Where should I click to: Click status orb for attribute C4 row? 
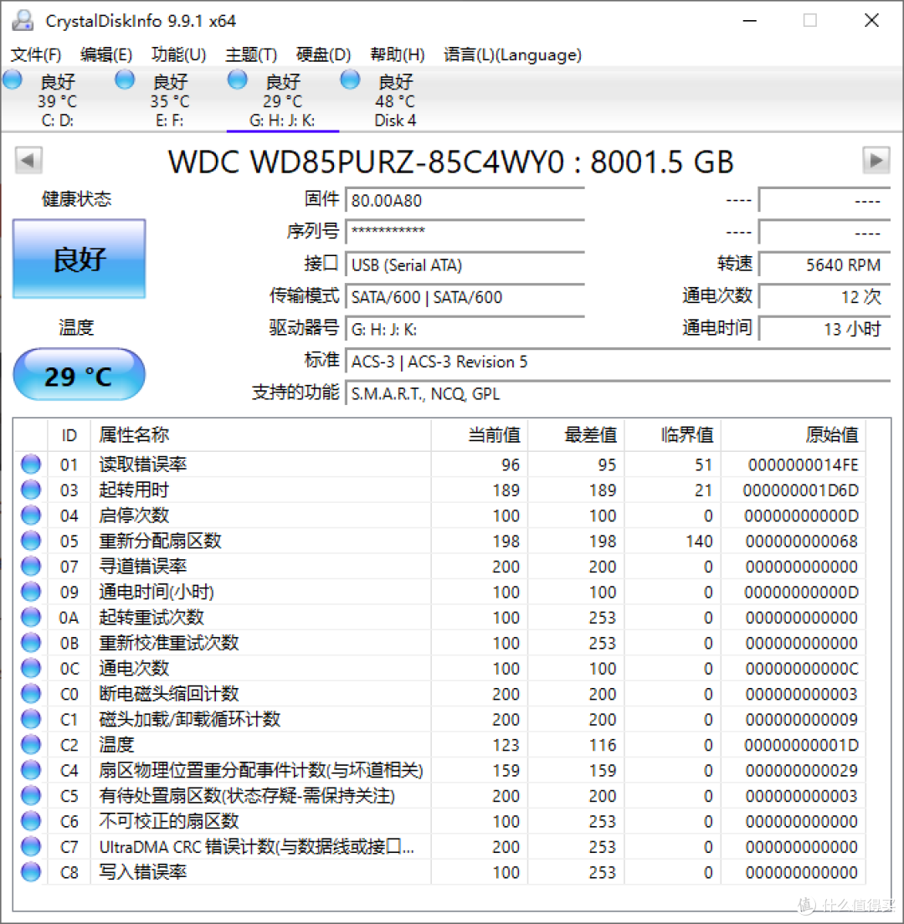[x=31, y=770]
